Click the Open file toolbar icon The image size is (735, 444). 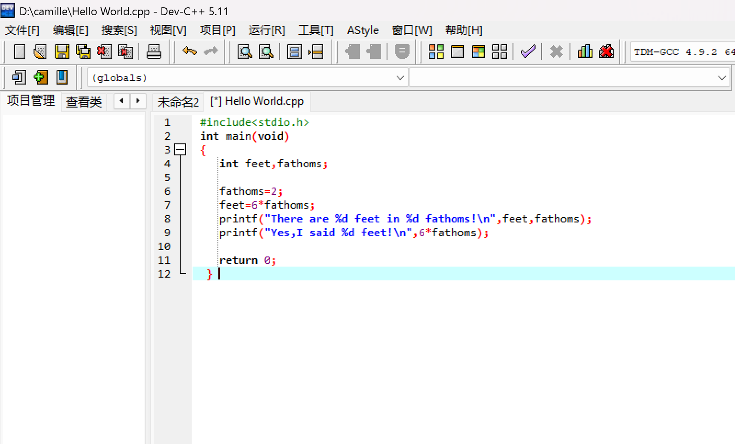[x=40, y=51]
